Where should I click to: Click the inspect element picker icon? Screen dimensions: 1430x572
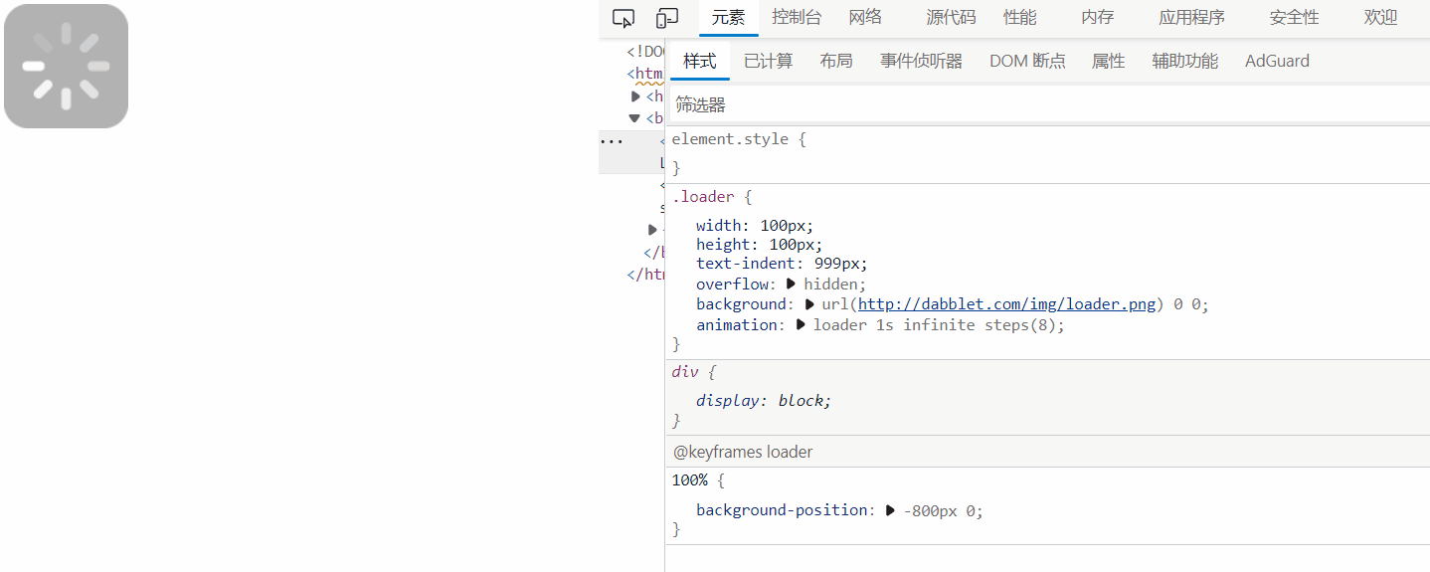point(624,18)
